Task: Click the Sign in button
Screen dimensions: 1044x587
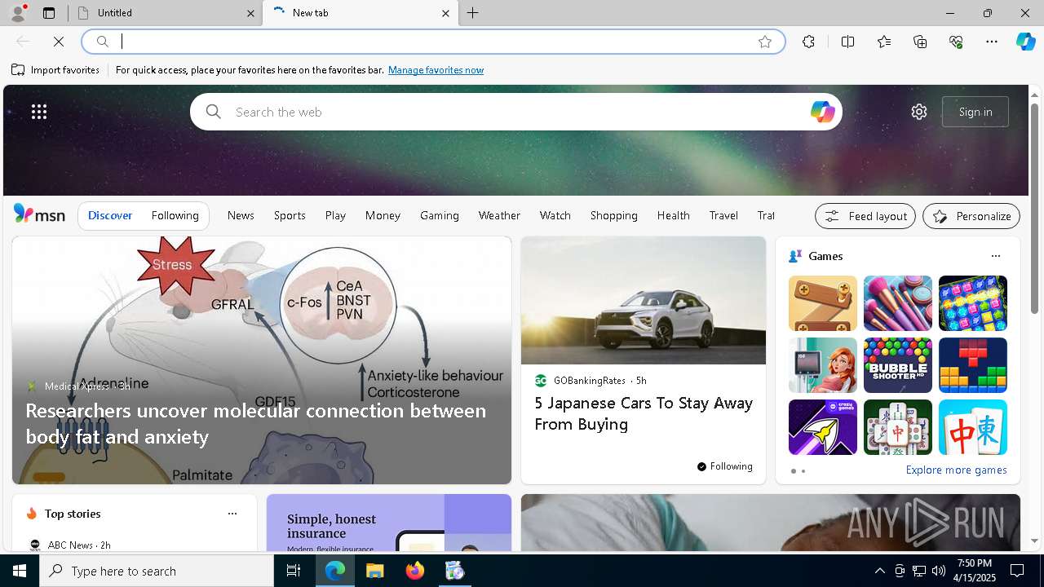Action: [x=975, y=112]
